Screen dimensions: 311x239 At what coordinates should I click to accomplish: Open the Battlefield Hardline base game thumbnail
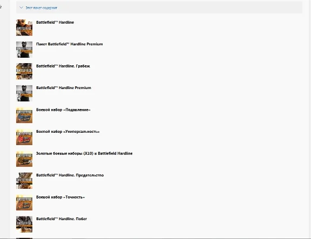[24, 28]
